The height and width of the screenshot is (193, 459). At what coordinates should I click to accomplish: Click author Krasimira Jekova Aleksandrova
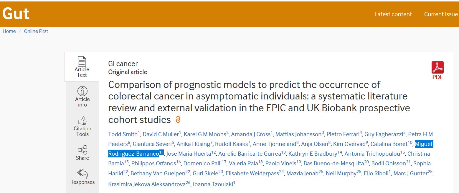pyautogui.click(x=147, y=184)
